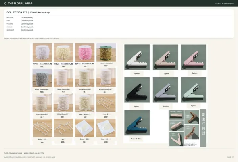Screen dimensions: 238x162
Task: Select the beige rose thorn stripper image
Action: [165, 57]
